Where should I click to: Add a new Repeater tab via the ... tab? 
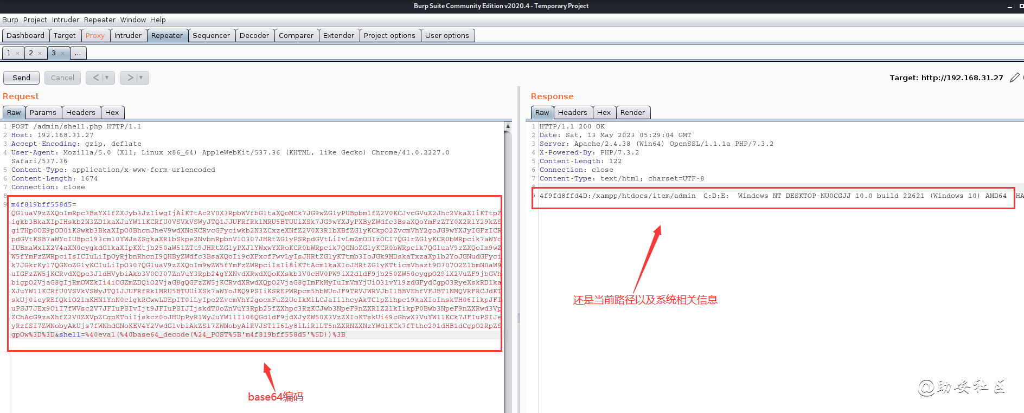point(78,53)
